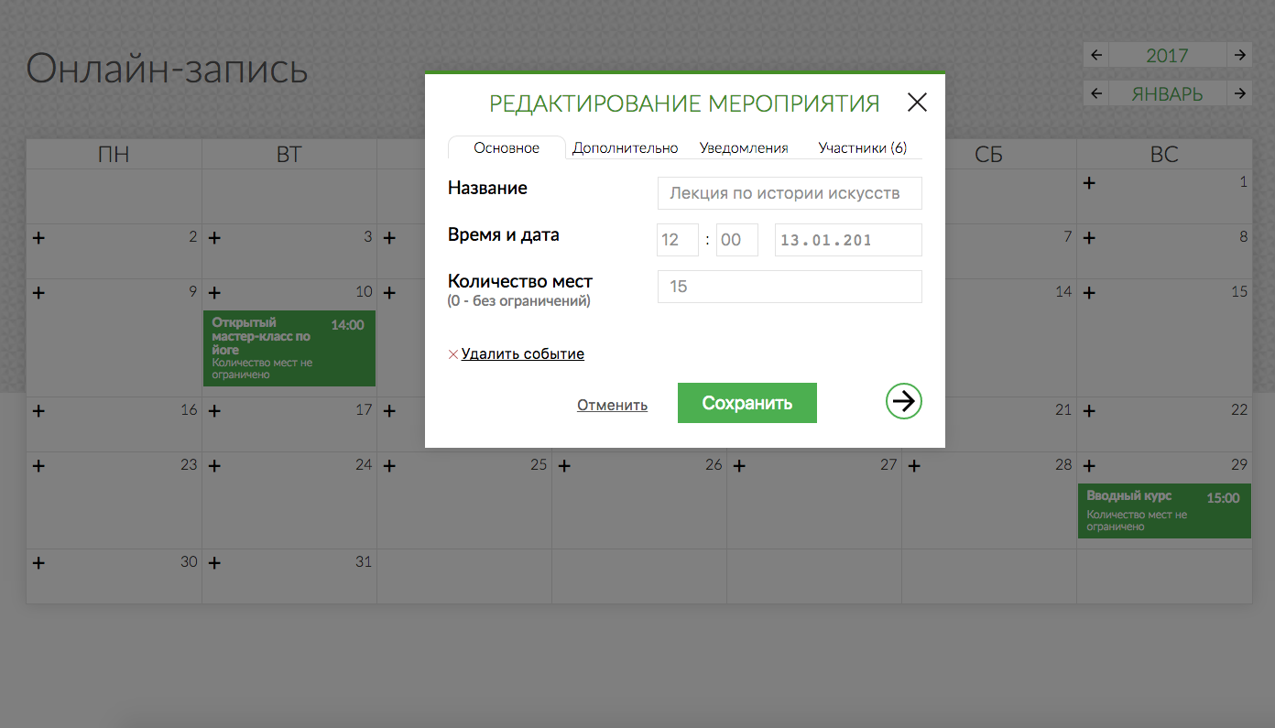Viewport: 1275px width, 728px height.
Task: Close the event editing dialog
Action: 917,103
